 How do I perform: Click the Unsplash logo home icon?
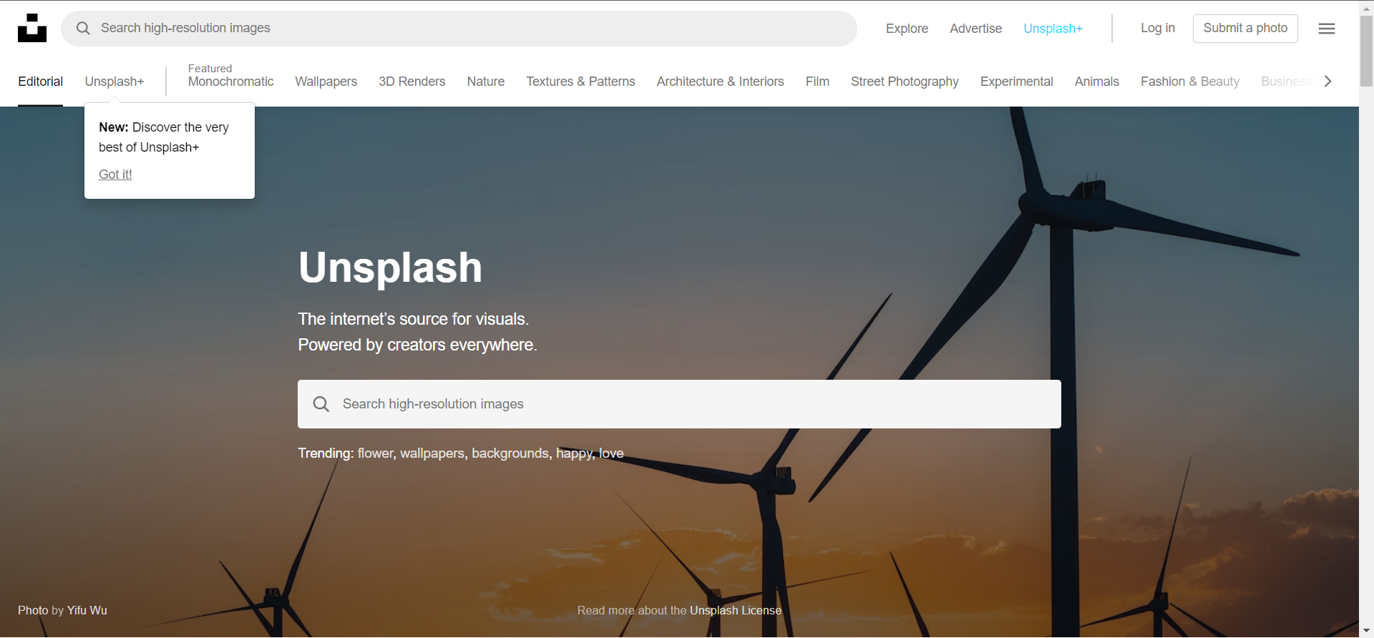(x=32, y=28)
